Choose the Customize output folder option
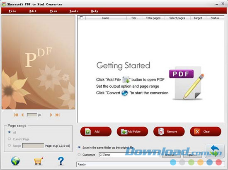Image resolution: width=228 pixels, height=170 pixels. click(79, 155)
